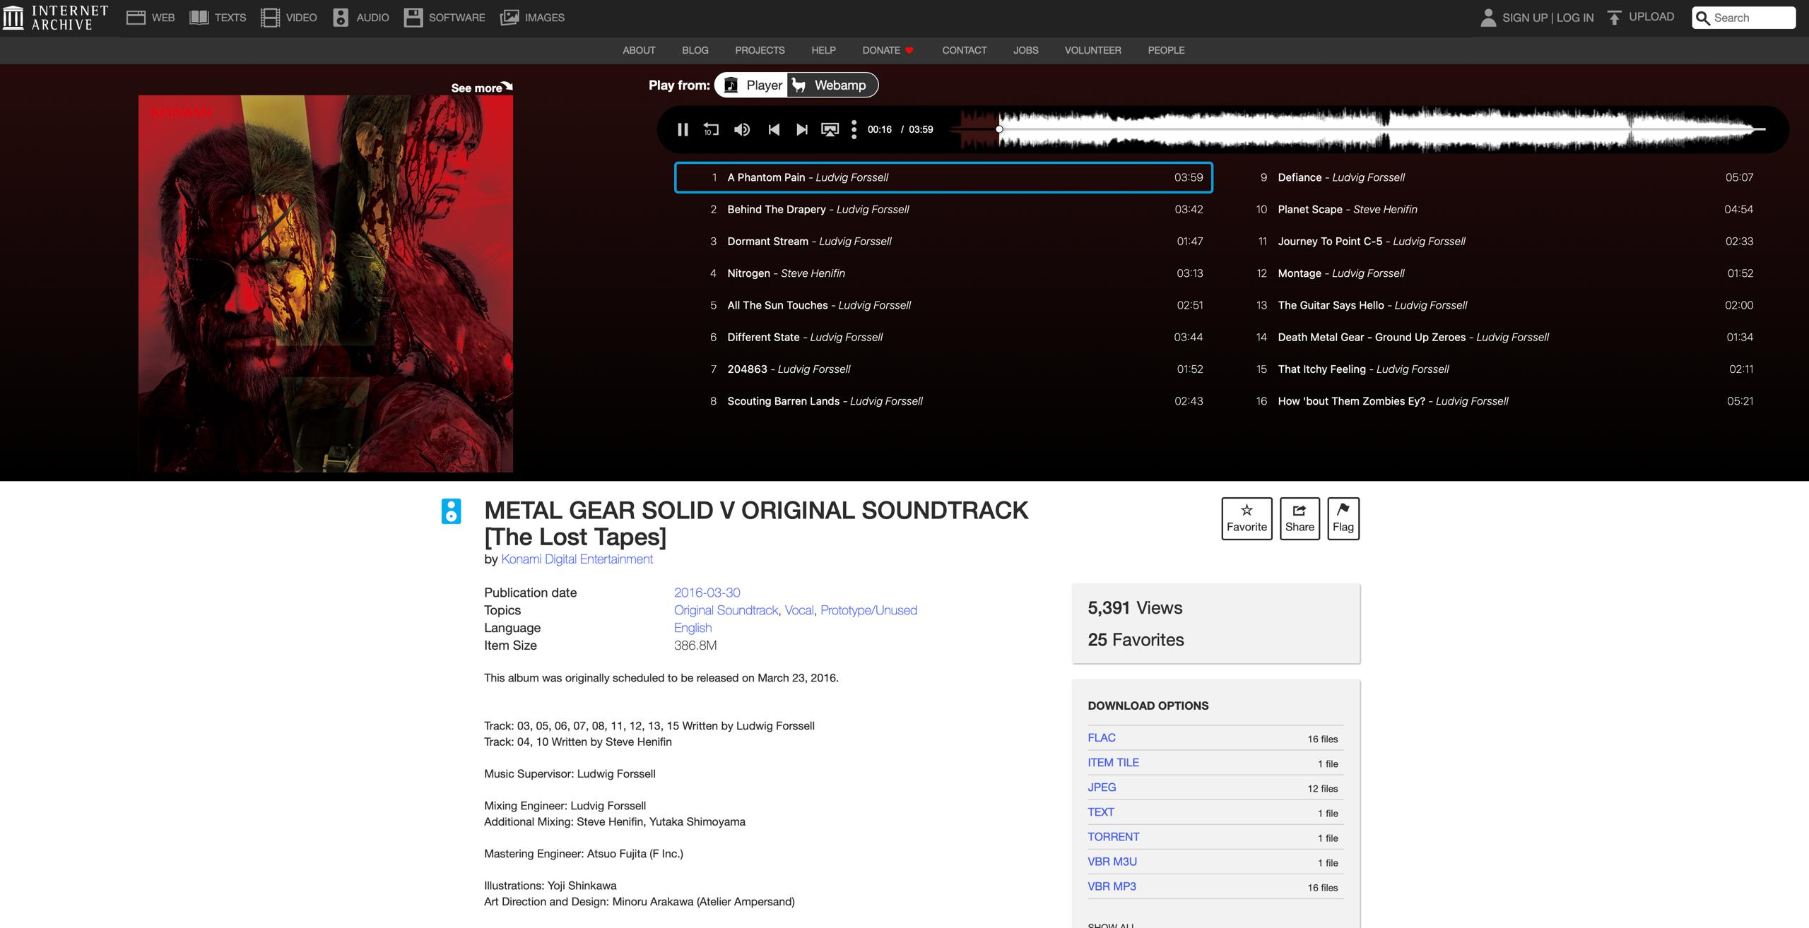The image size is (1809, 928).
Task: Open the People menu item
Action: (x=1166, y=50)
